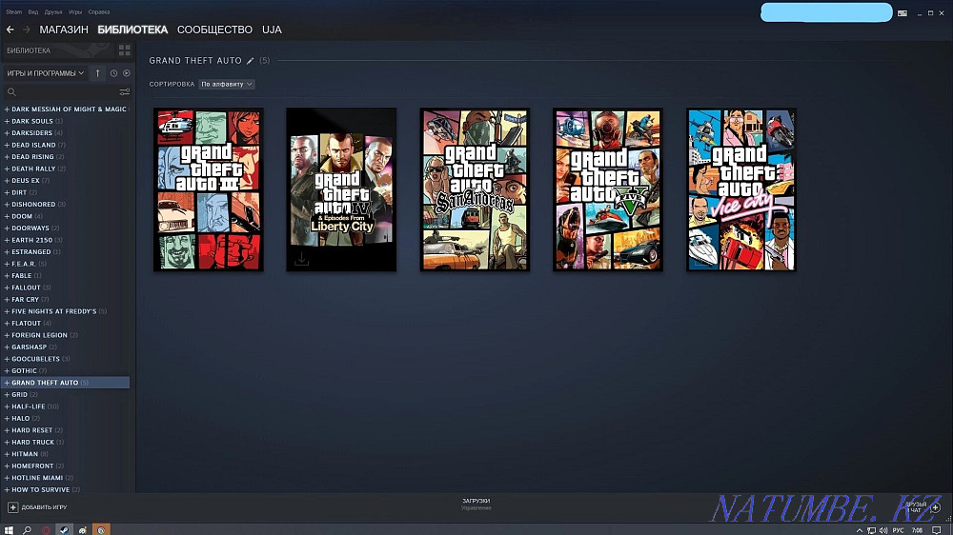953x535 pixels.
Task: Open the По алфавиту sort dropdown
Action: [226, 84]
